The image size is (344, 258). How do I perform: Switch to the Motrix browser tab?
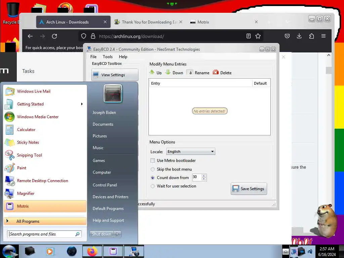coord(224,22)
